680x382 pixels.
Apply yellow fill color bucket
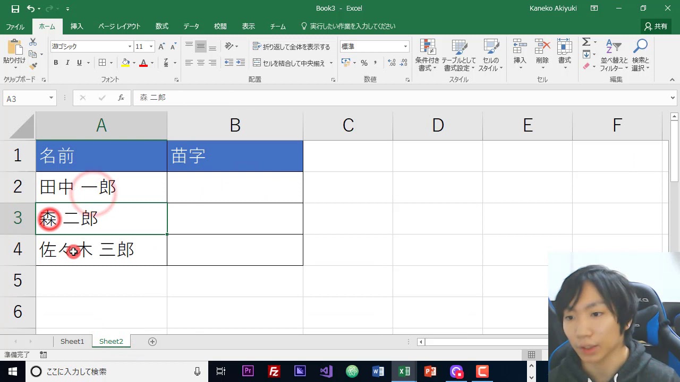[x=126, y=63]
